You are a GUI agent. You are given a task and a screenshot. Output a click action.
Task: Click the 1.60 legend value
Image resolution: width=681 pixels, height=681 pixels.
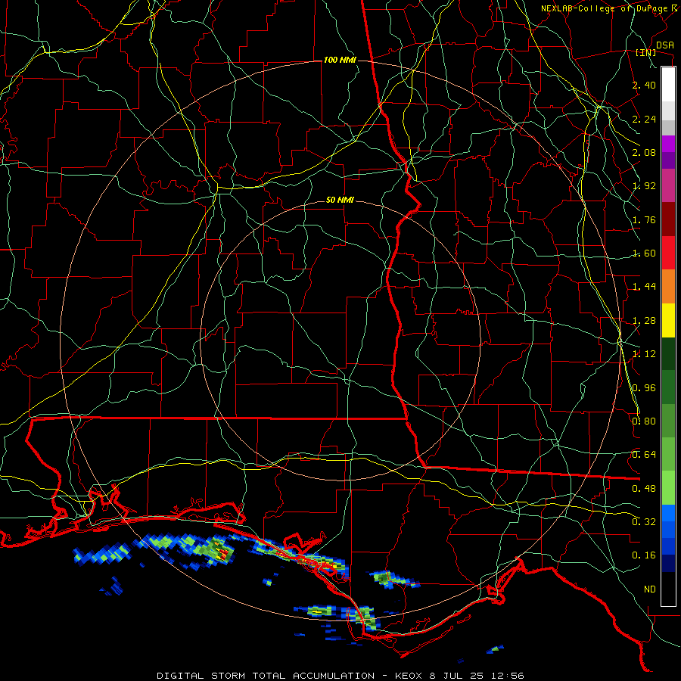pos(644,253)
